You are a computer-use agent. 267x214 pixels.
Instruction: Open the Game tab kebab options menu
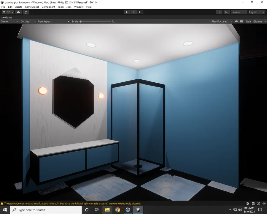[264, 17]
